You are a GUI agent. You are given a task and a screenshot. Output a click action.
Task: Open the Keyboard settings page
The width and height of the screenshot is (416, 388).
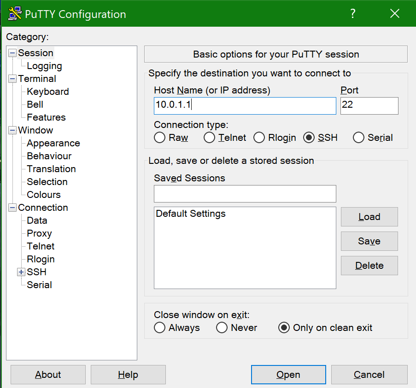click(47, 92)
